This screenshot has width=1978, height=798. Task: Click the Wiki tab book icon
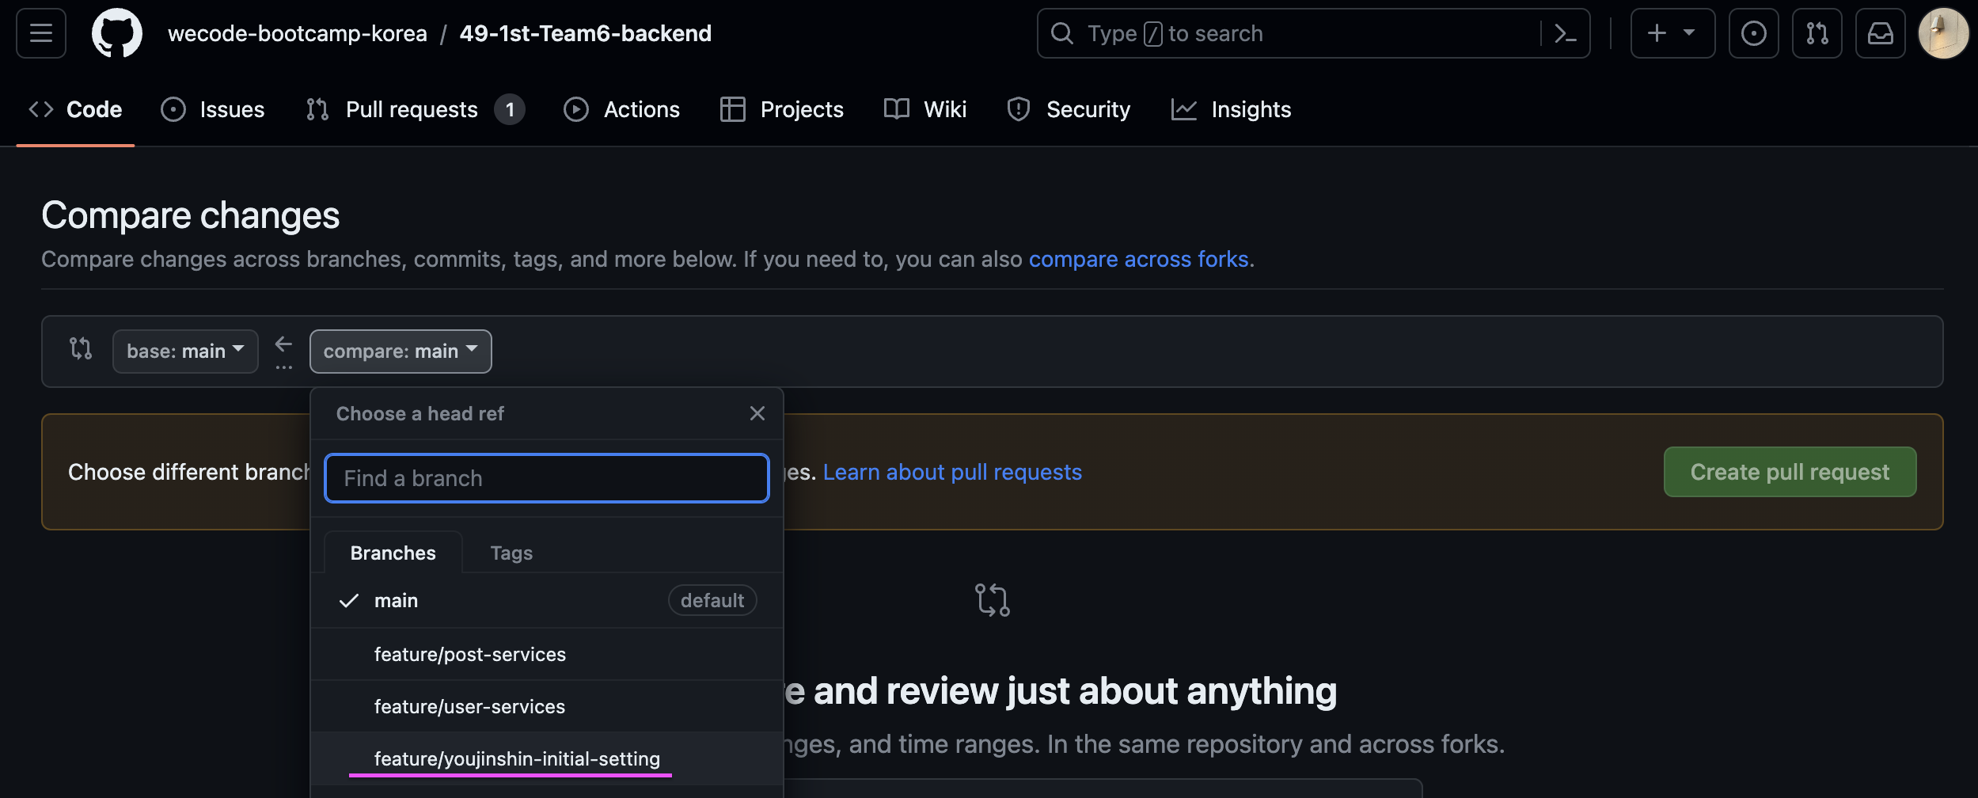tap(896, 109)
